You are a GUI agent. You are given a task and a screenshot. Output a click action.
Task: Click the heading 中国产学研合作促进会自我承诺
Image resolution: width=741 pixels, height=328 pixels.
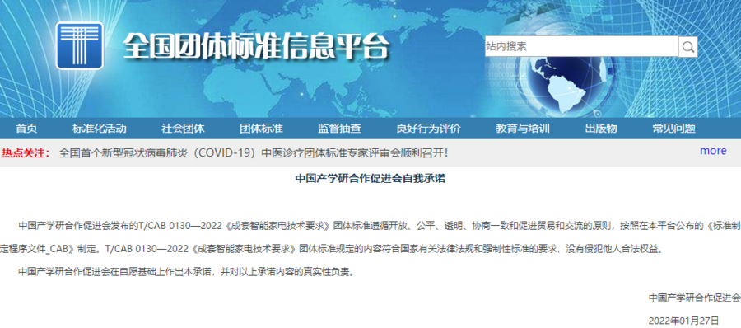(x=370, y=179)
